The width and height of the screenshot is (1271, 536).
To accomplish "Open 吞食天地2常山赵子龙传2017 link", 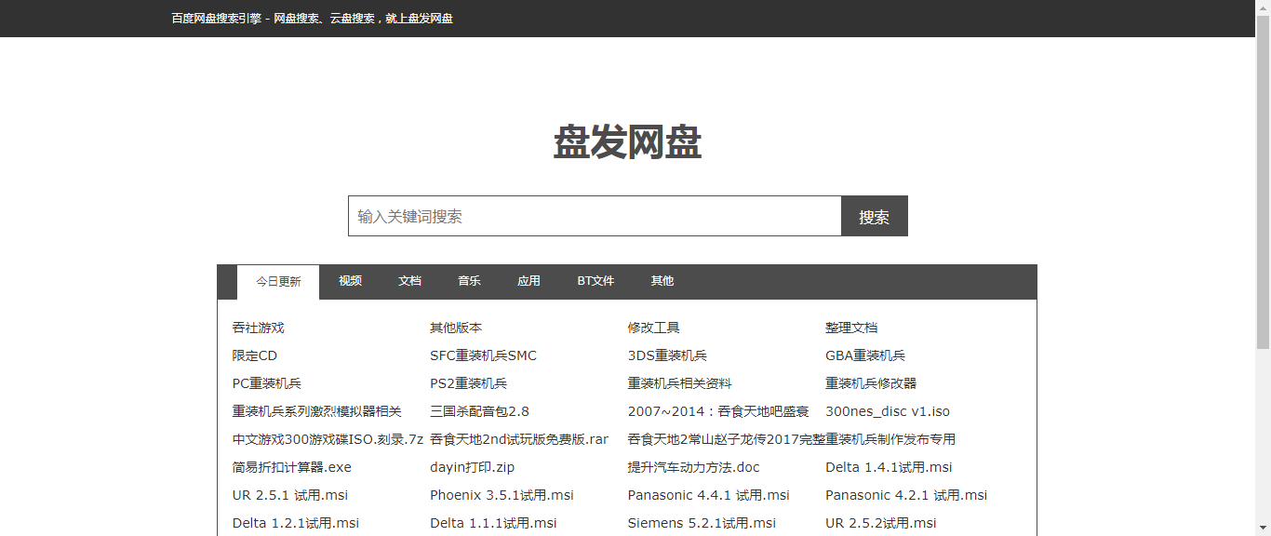I will tap(727, 439).
